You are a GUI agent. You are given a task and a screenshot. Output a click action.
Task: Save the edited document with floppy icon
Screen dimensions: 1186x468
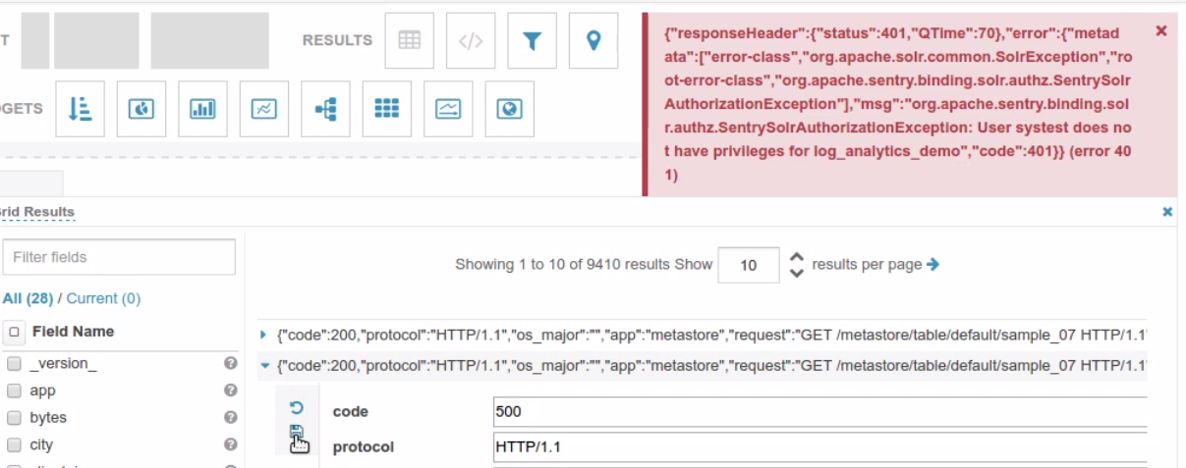click(297, 433)
